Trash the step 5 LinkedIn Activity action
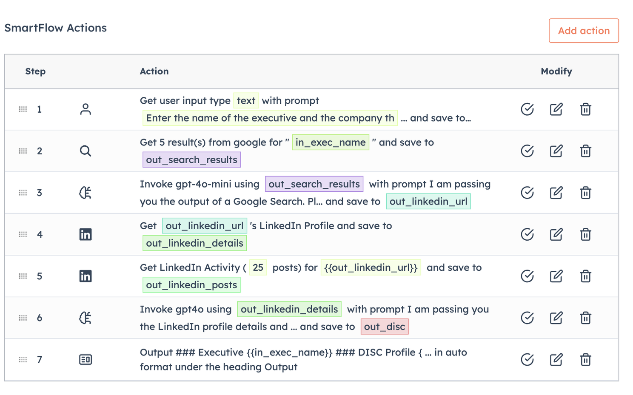Image resolution: width=633 pixels, height=395 pixels. click(x=585, y=276)
